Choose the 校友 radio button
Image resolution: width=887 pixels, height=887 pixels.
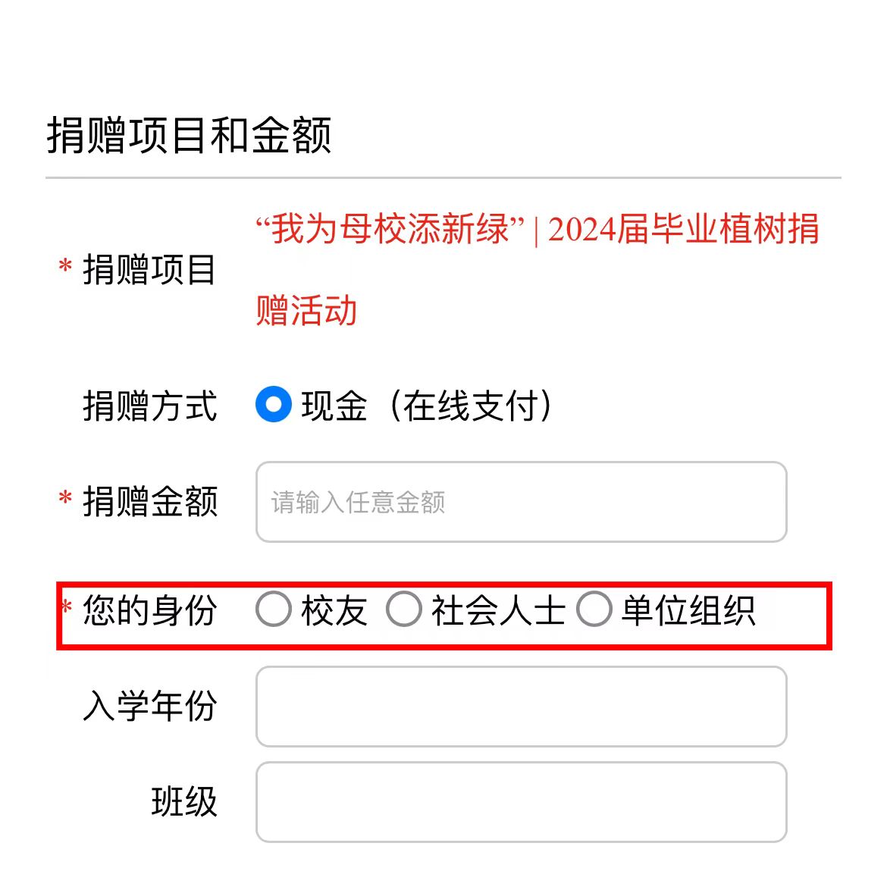273,609
